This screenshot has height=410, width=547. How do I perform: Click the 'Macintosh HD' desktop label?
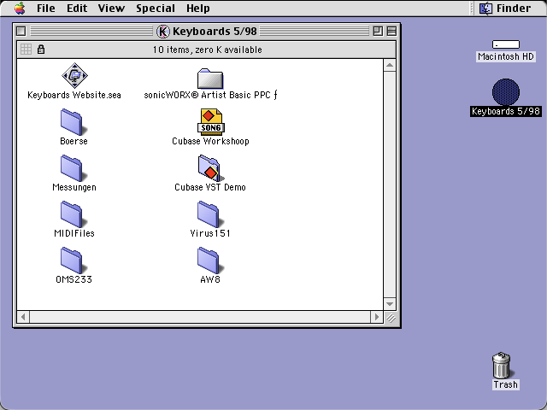pyautogui.click(x=506, y=56)
